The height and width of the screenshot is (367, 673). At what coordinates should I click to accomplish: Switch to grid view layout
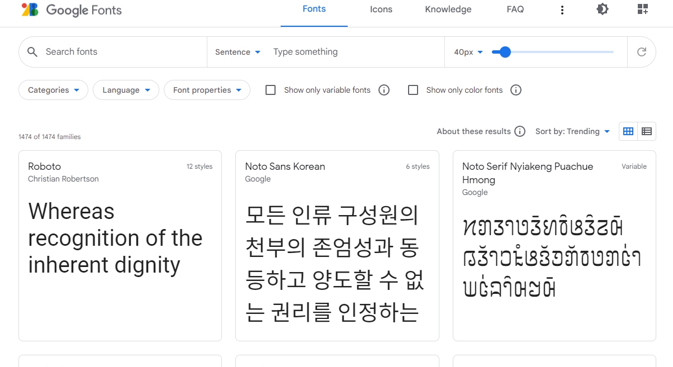(628, 131)
